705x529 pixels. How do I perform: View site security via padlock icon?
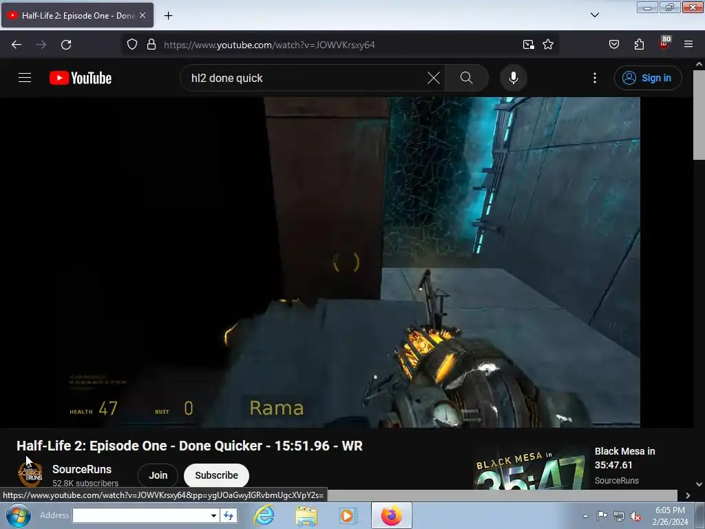tap(151, 45)
